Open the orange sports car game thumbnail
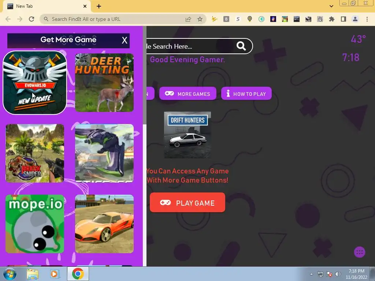375x281 pixels. pyautogui.click(x=104, y=224)
